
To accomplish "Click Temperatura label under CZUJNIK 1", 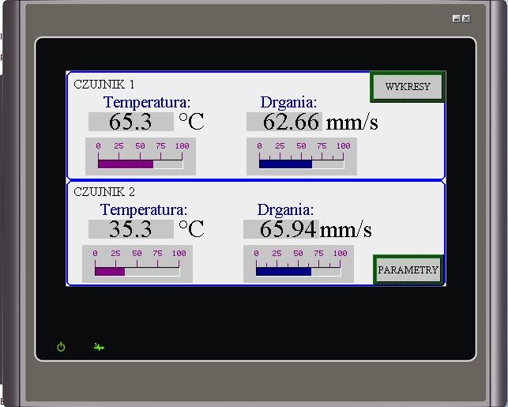I will coord(147,103).
